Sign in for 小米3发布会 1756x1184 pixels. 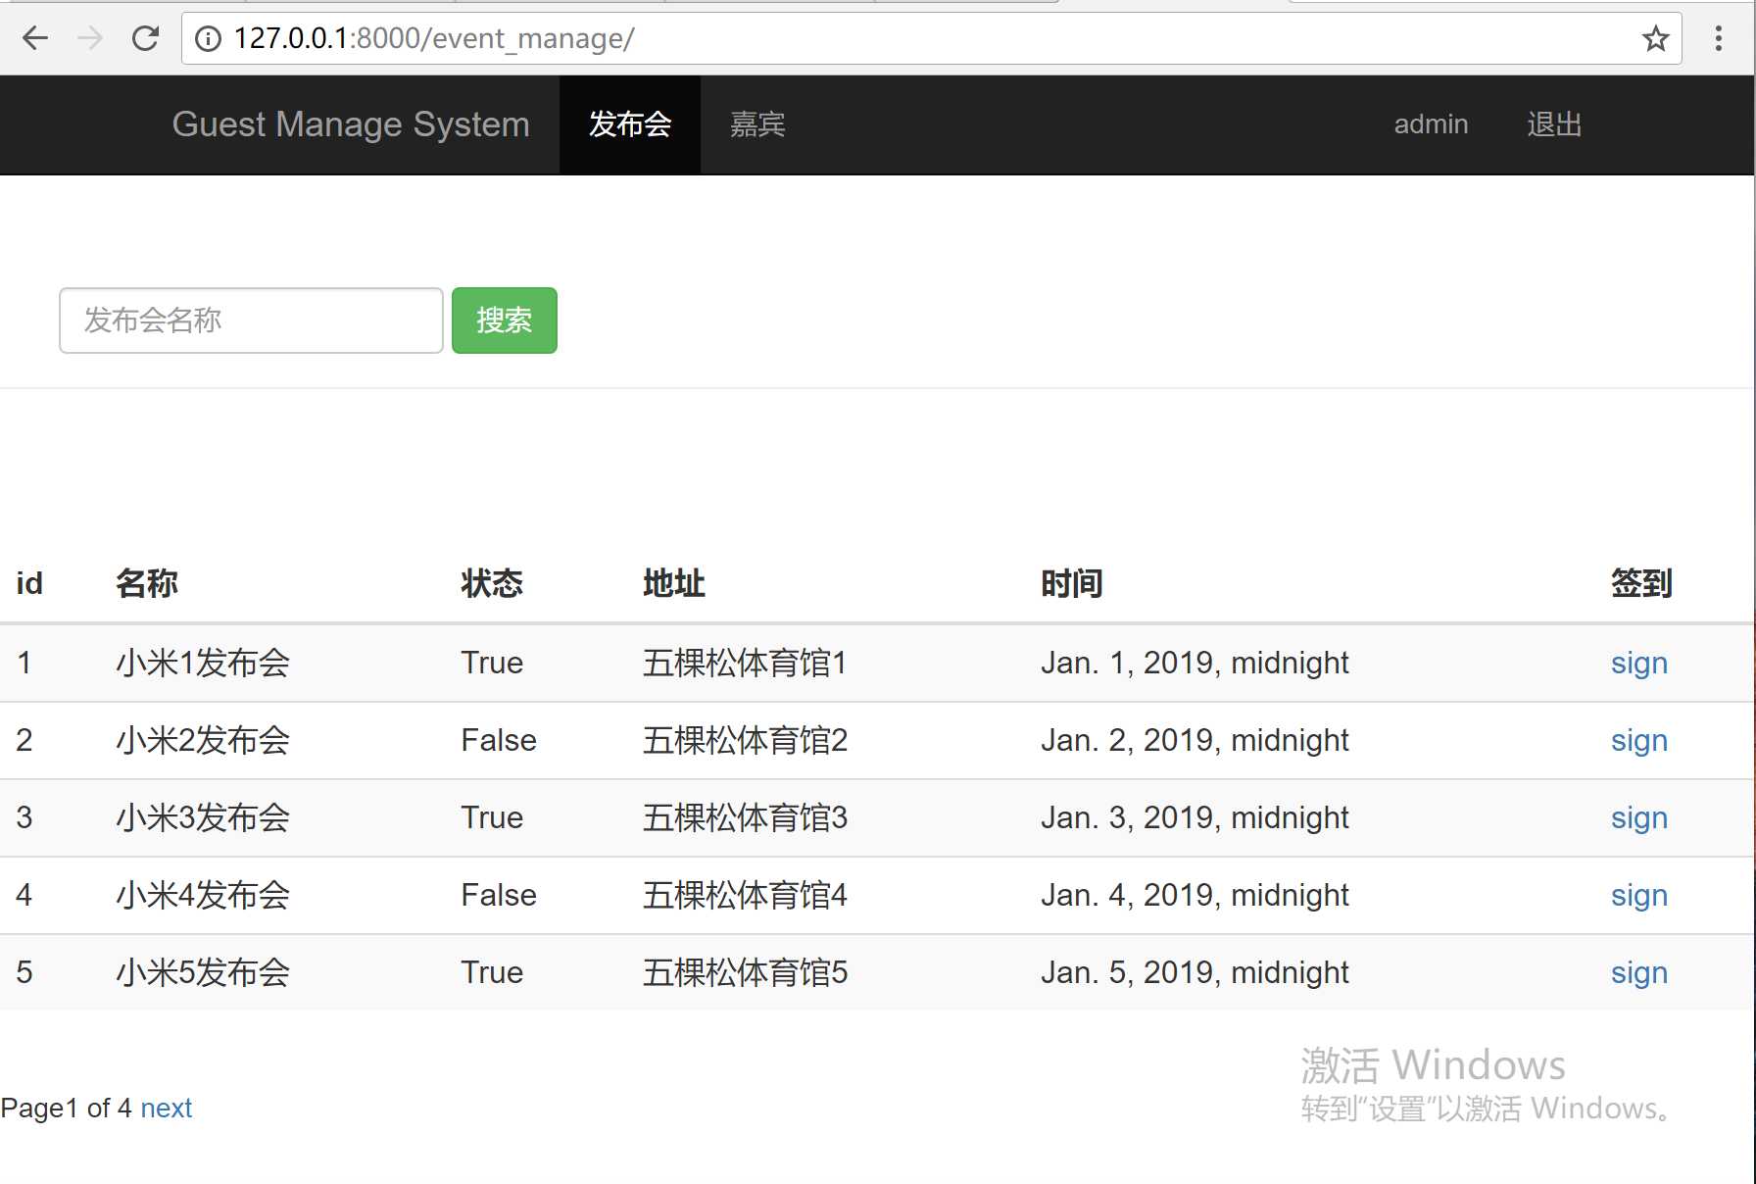point(1638,818)
